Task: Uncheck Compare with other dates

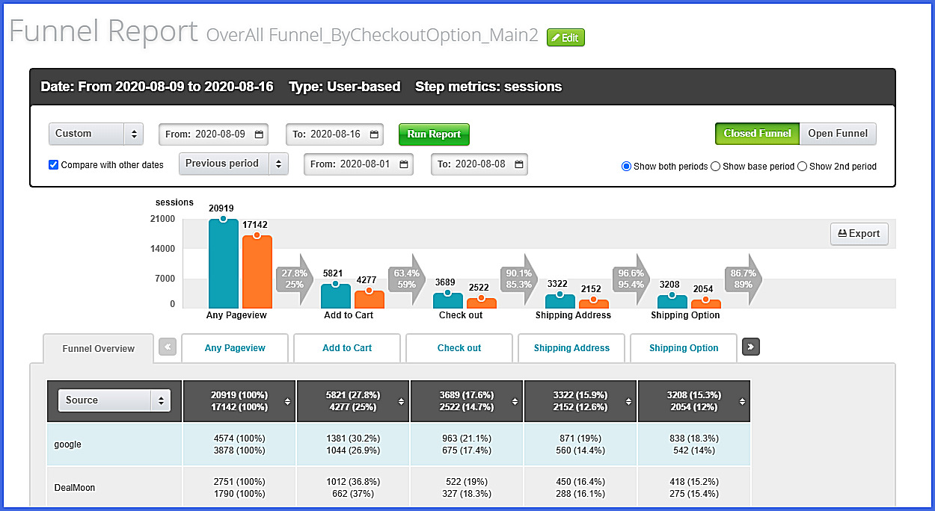Action: click(x=53, y=165)
